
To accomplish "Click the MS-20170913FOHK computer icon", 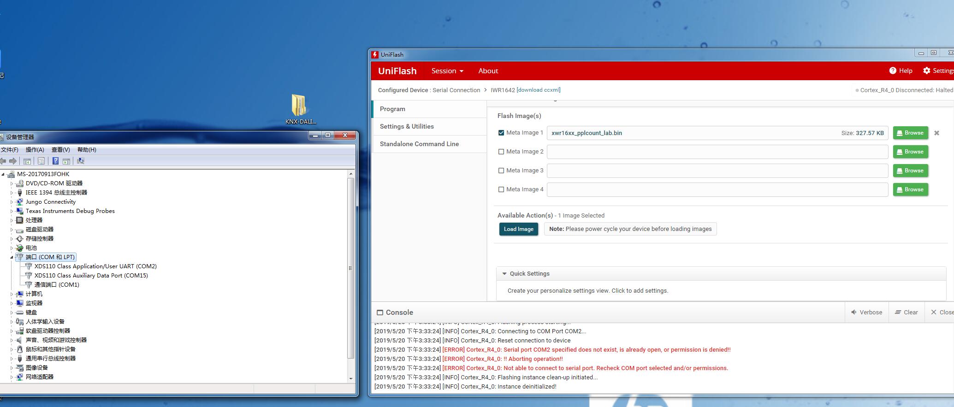I will [x=11, y=174].
